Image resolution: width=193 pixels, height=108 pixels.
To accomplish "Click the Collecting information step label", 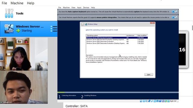I will tap(69, 95).
